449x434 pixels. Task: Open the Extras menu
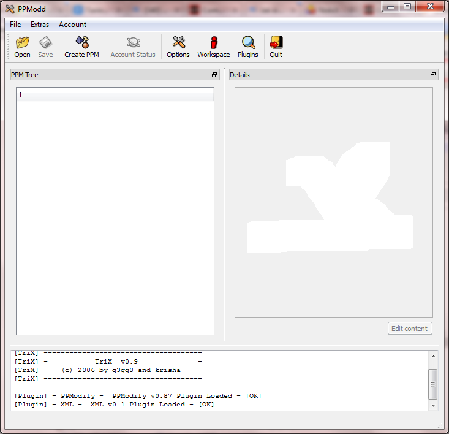[40, 25]
